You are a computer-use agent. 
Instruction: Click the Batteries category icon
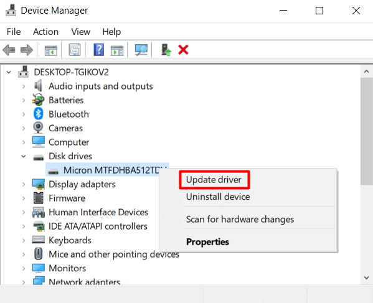tap(38, 100)
